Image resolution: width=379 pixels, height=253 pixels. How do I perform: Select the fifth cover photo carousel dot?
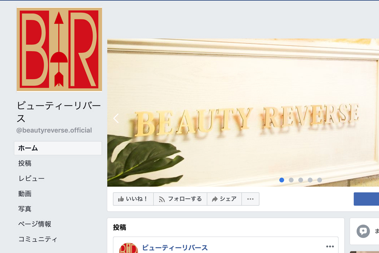coord(319,180)
